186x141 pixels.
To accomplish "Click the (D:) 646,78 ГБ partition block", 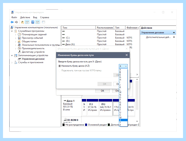I will point(105,107).
